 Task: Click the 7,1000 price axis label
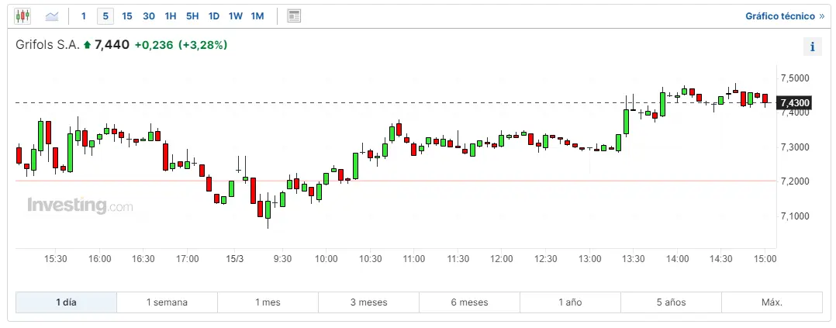(x=795, y=216)
